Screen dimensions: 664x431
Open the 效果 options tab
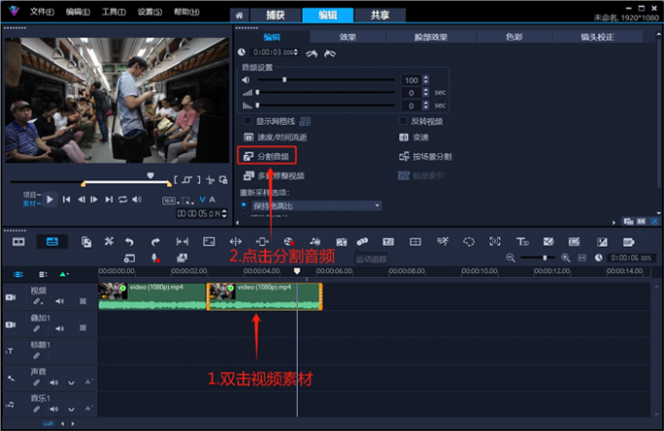(348, 37)
